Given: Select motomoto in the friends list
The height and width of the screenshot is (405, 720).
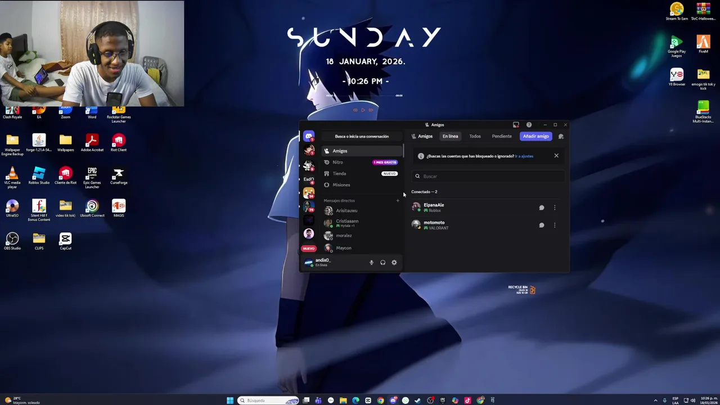Looking at the screenshot, I should [488, 225].
